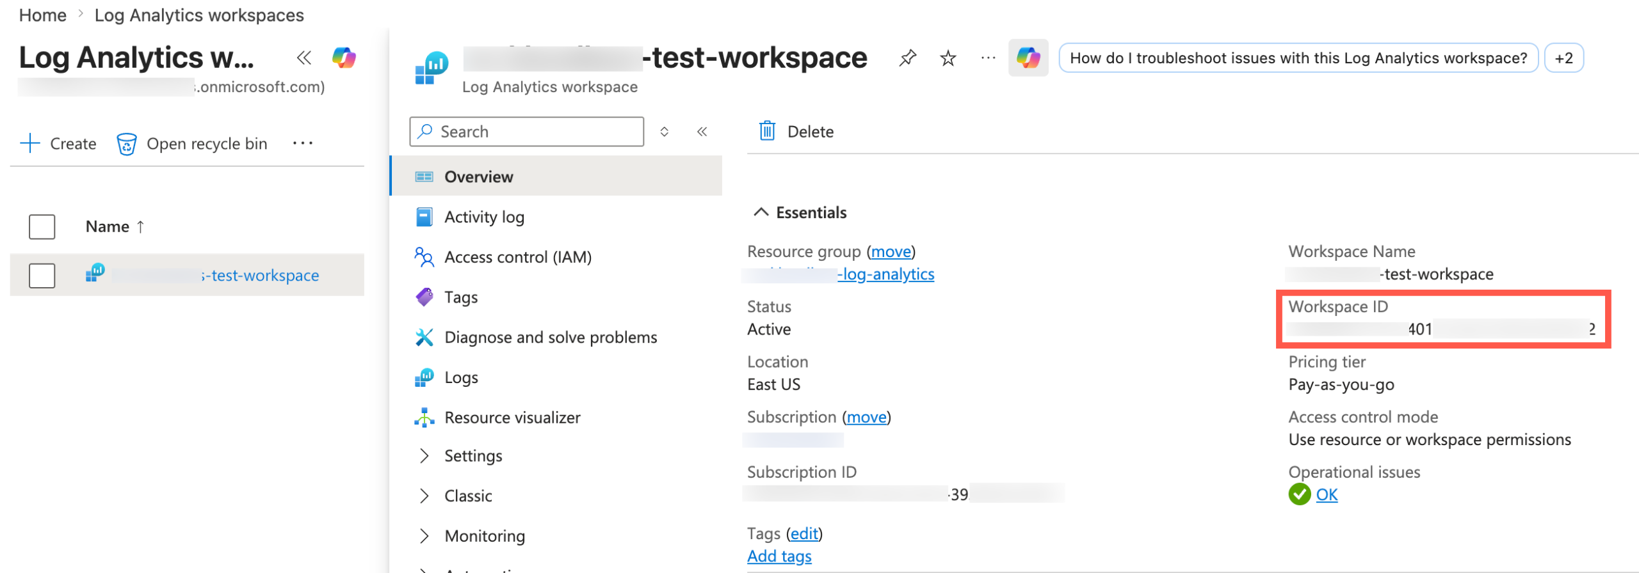
Task: Click the workspace icon in the test-workspace row
Action: 95,272
